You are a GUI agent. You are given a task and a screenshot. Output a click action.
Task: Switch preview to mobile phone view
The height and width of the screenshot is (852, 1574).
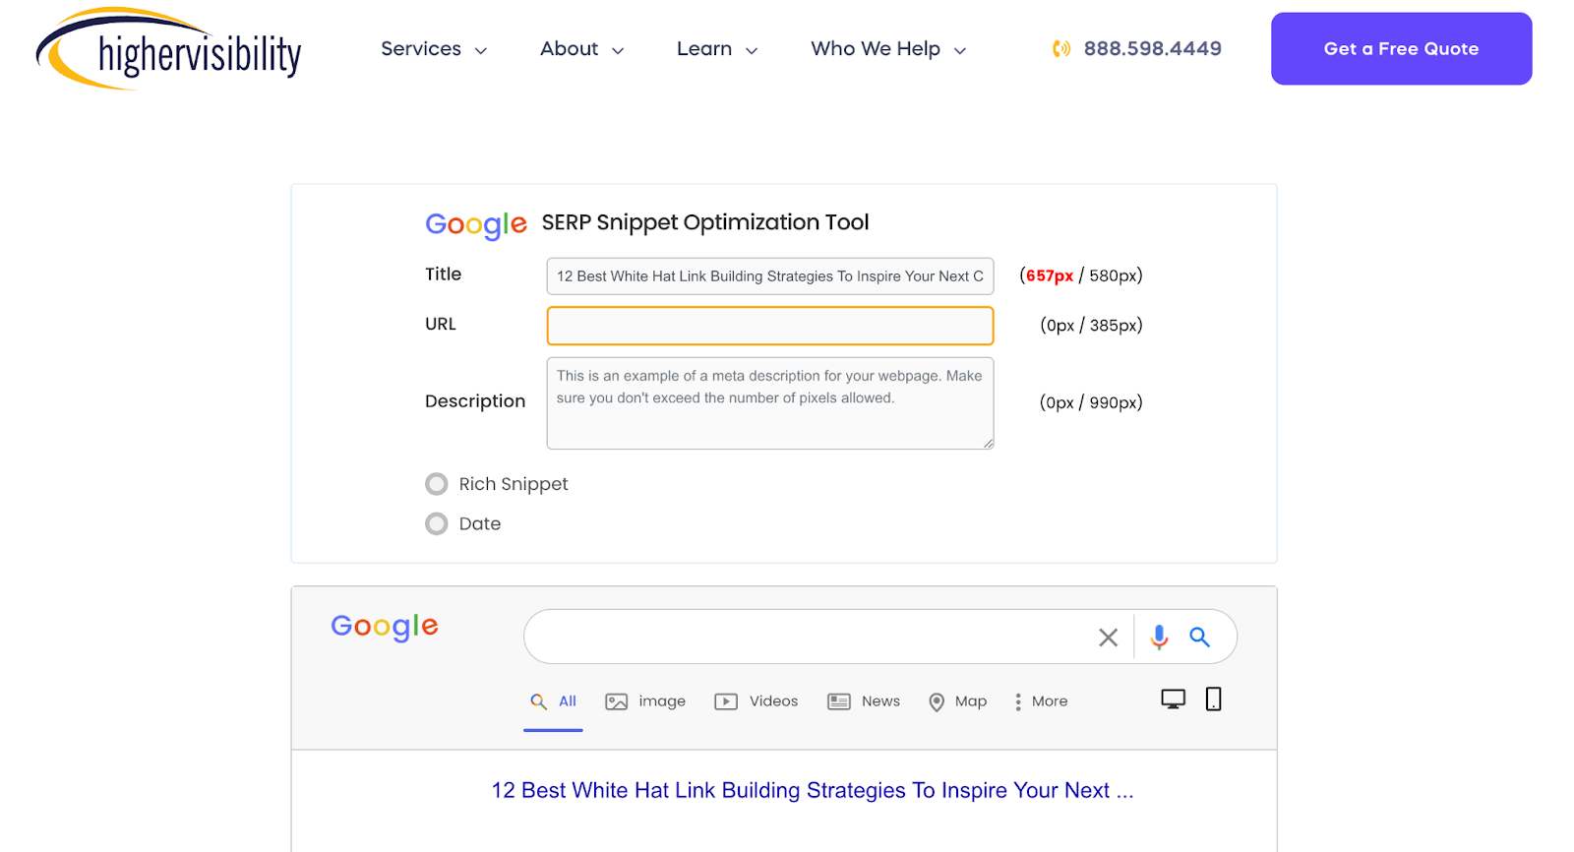pos(1214,700)
